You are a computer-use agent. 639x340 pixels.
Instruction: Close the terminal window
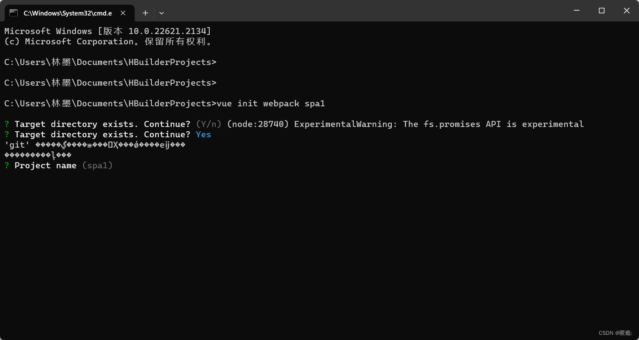pos(626,10)
